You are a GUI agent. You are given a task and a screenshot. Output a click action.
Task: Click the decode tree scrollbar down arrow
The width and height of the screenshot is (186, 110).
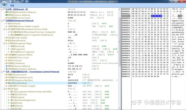click(119, 108)
